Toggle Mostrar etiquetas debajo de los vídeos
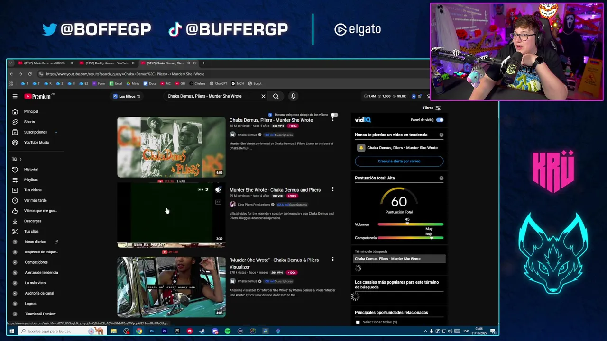 point(334,115)
